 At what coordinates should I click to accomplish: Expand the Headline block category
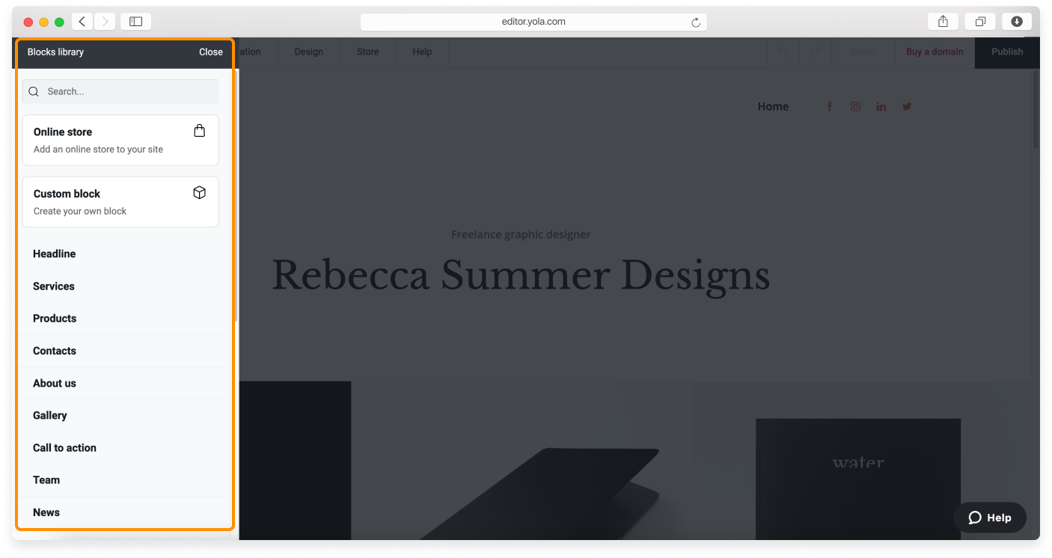pos(54,254)
